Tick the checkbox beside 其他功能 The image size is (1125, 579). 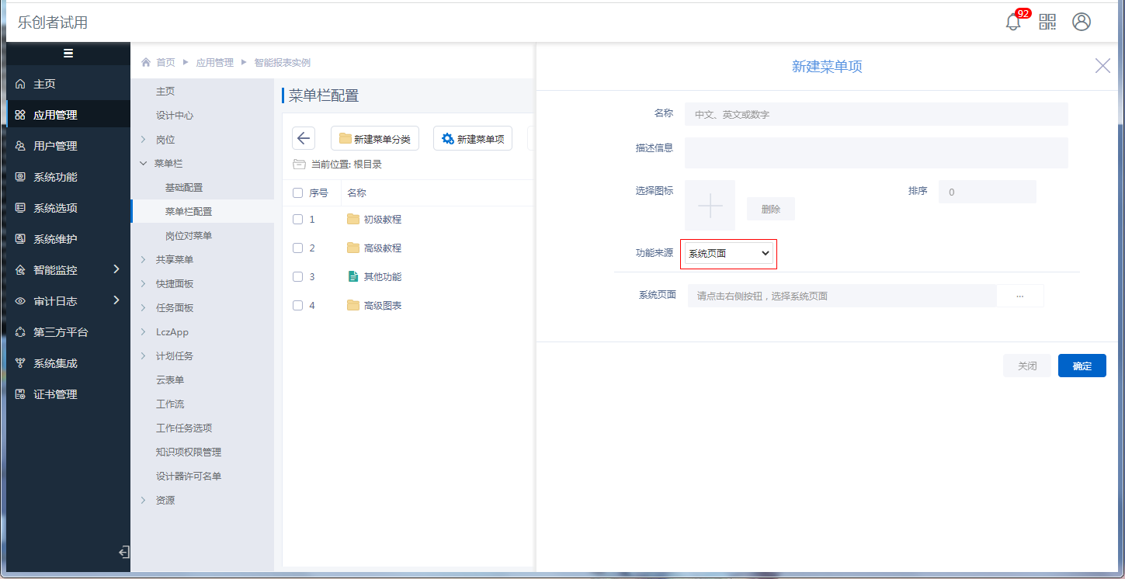(297, 277)
